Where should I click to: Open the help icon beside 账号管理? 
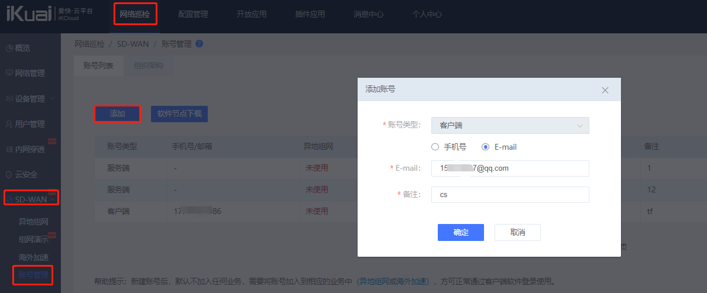[x=199, y=43]
